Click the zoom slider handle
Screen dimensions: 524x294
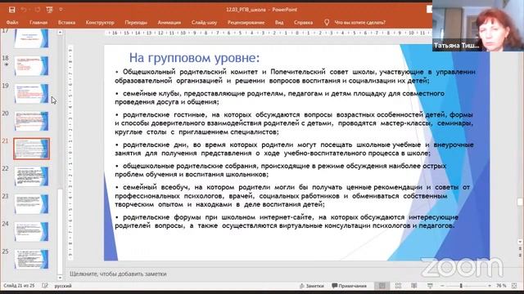(x=461, y=286)
